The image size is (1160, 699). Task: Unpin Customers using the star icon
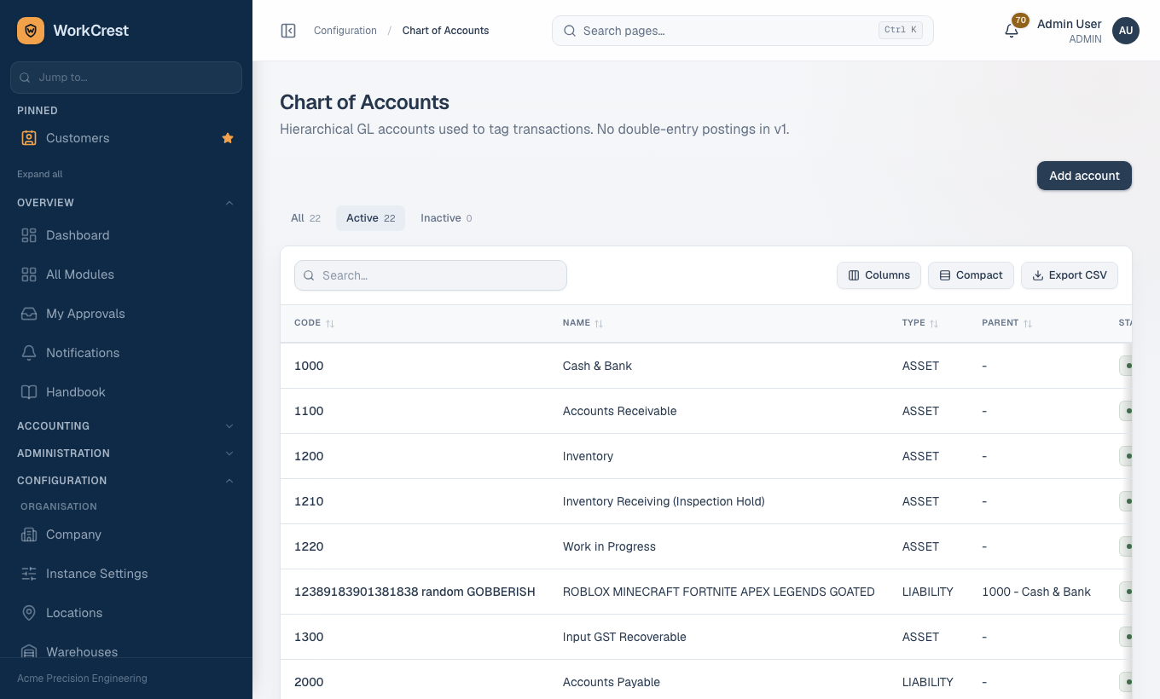point(228,138)
